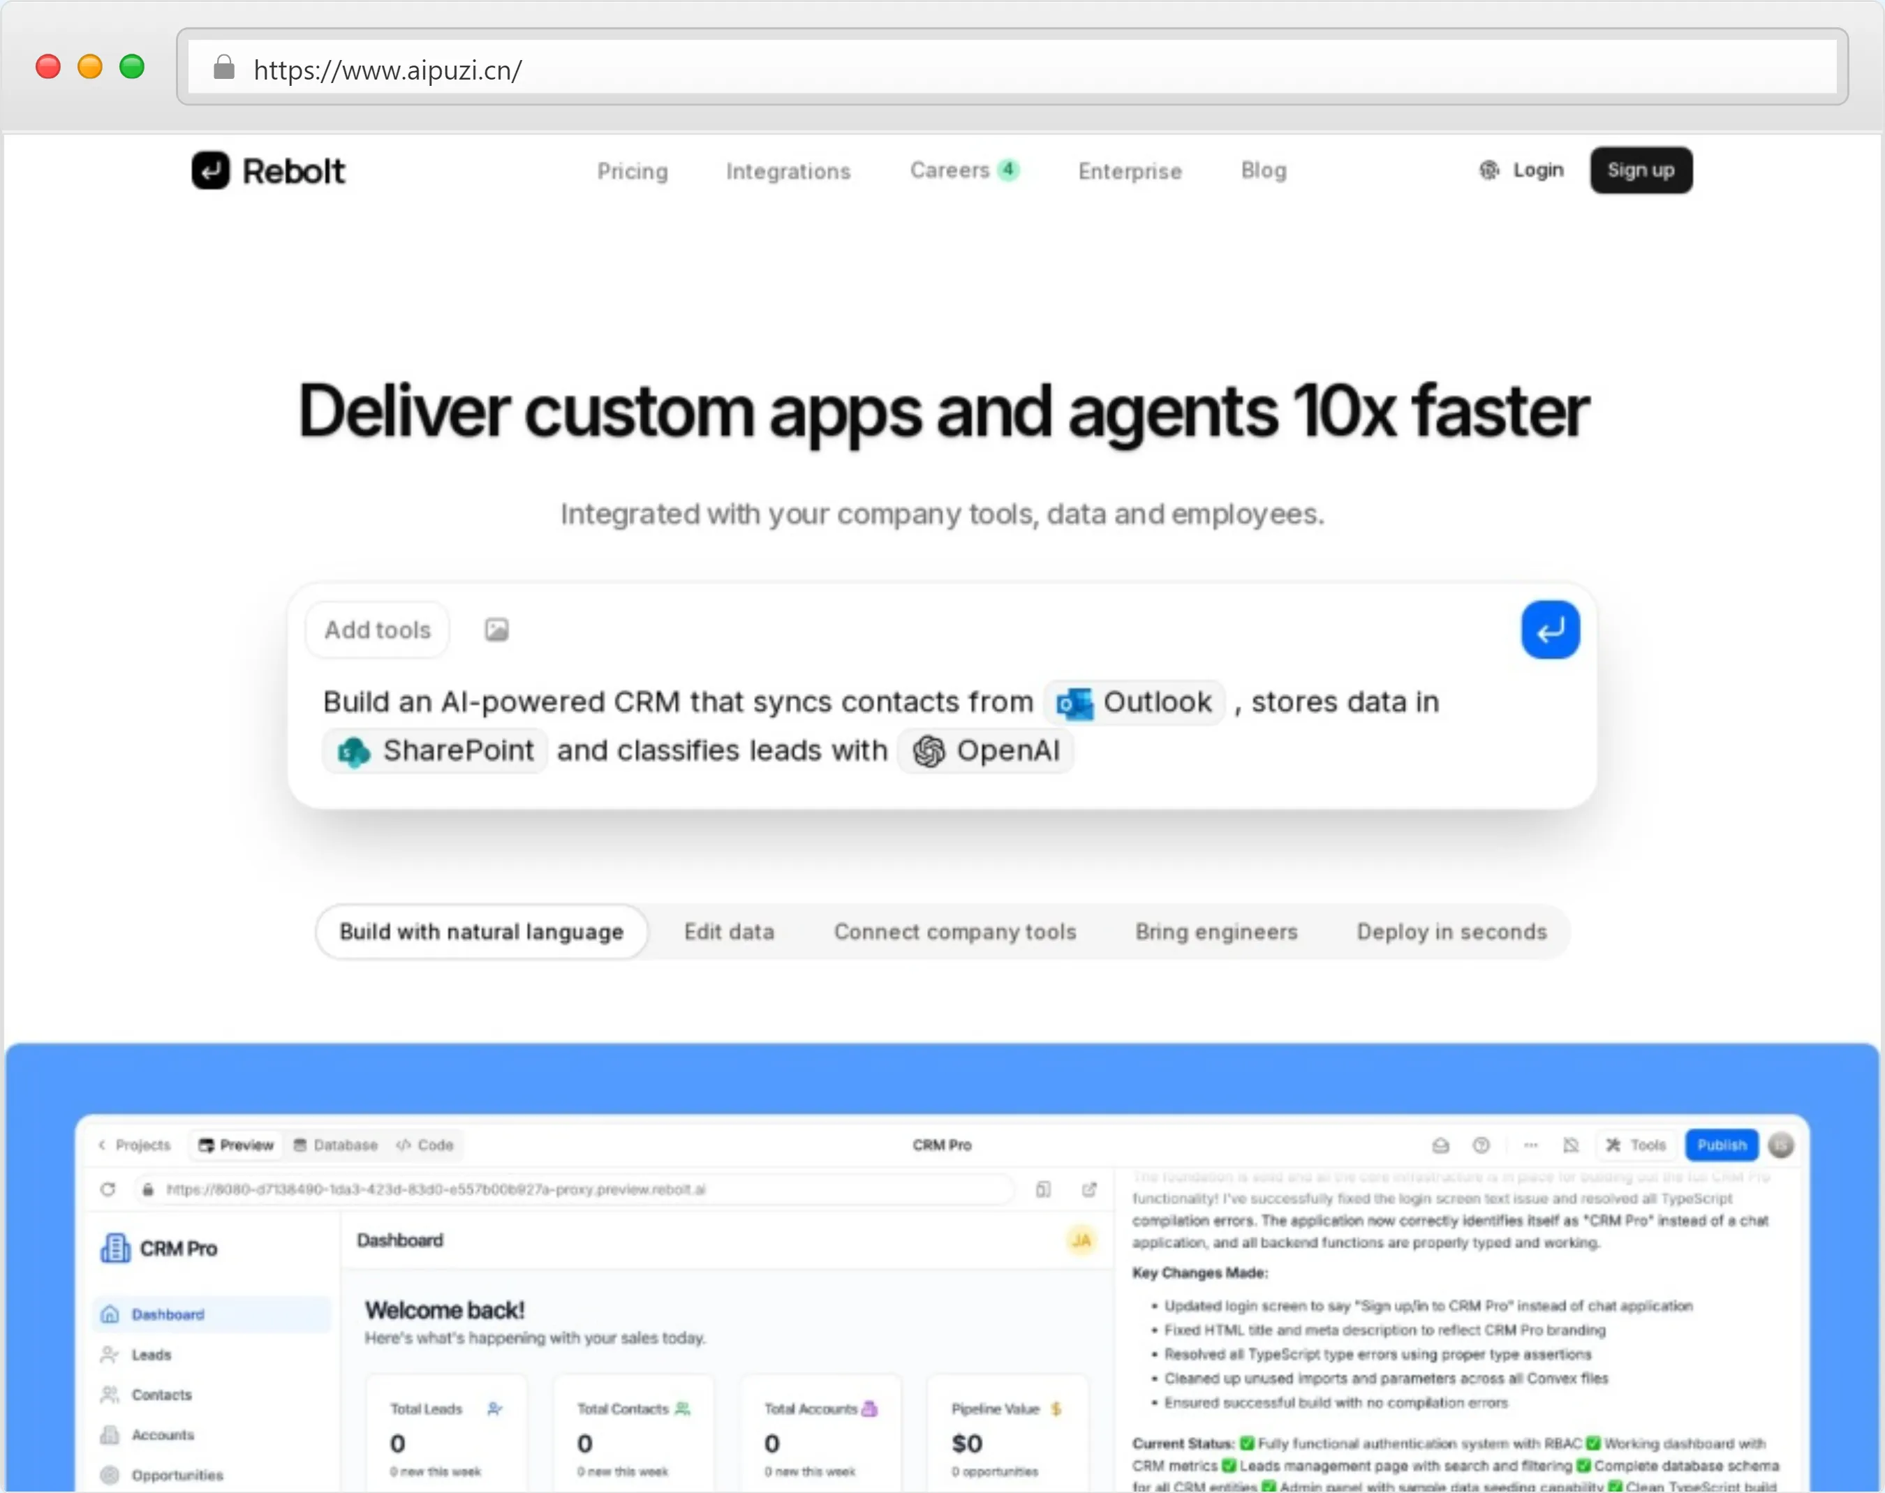
Task: Click the SharePoint tool chip
Action: [x=436, y=750]
